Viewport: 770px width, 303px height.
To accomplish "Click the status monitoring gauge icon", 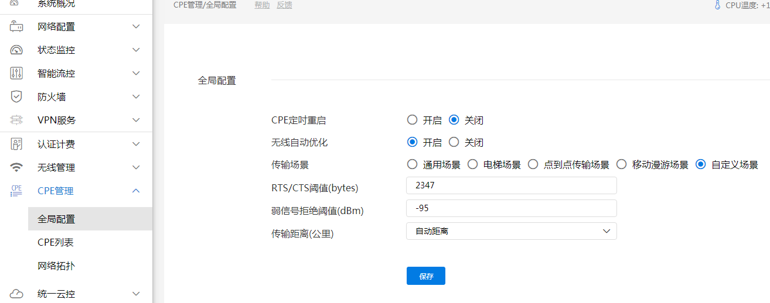I will tap(16, 50).
